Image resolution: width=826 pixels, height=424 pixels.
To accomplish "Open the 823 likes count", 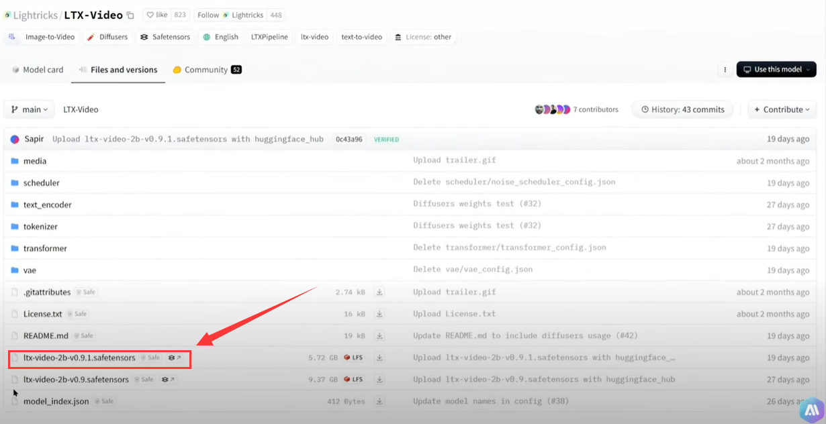I will [179, 15].
